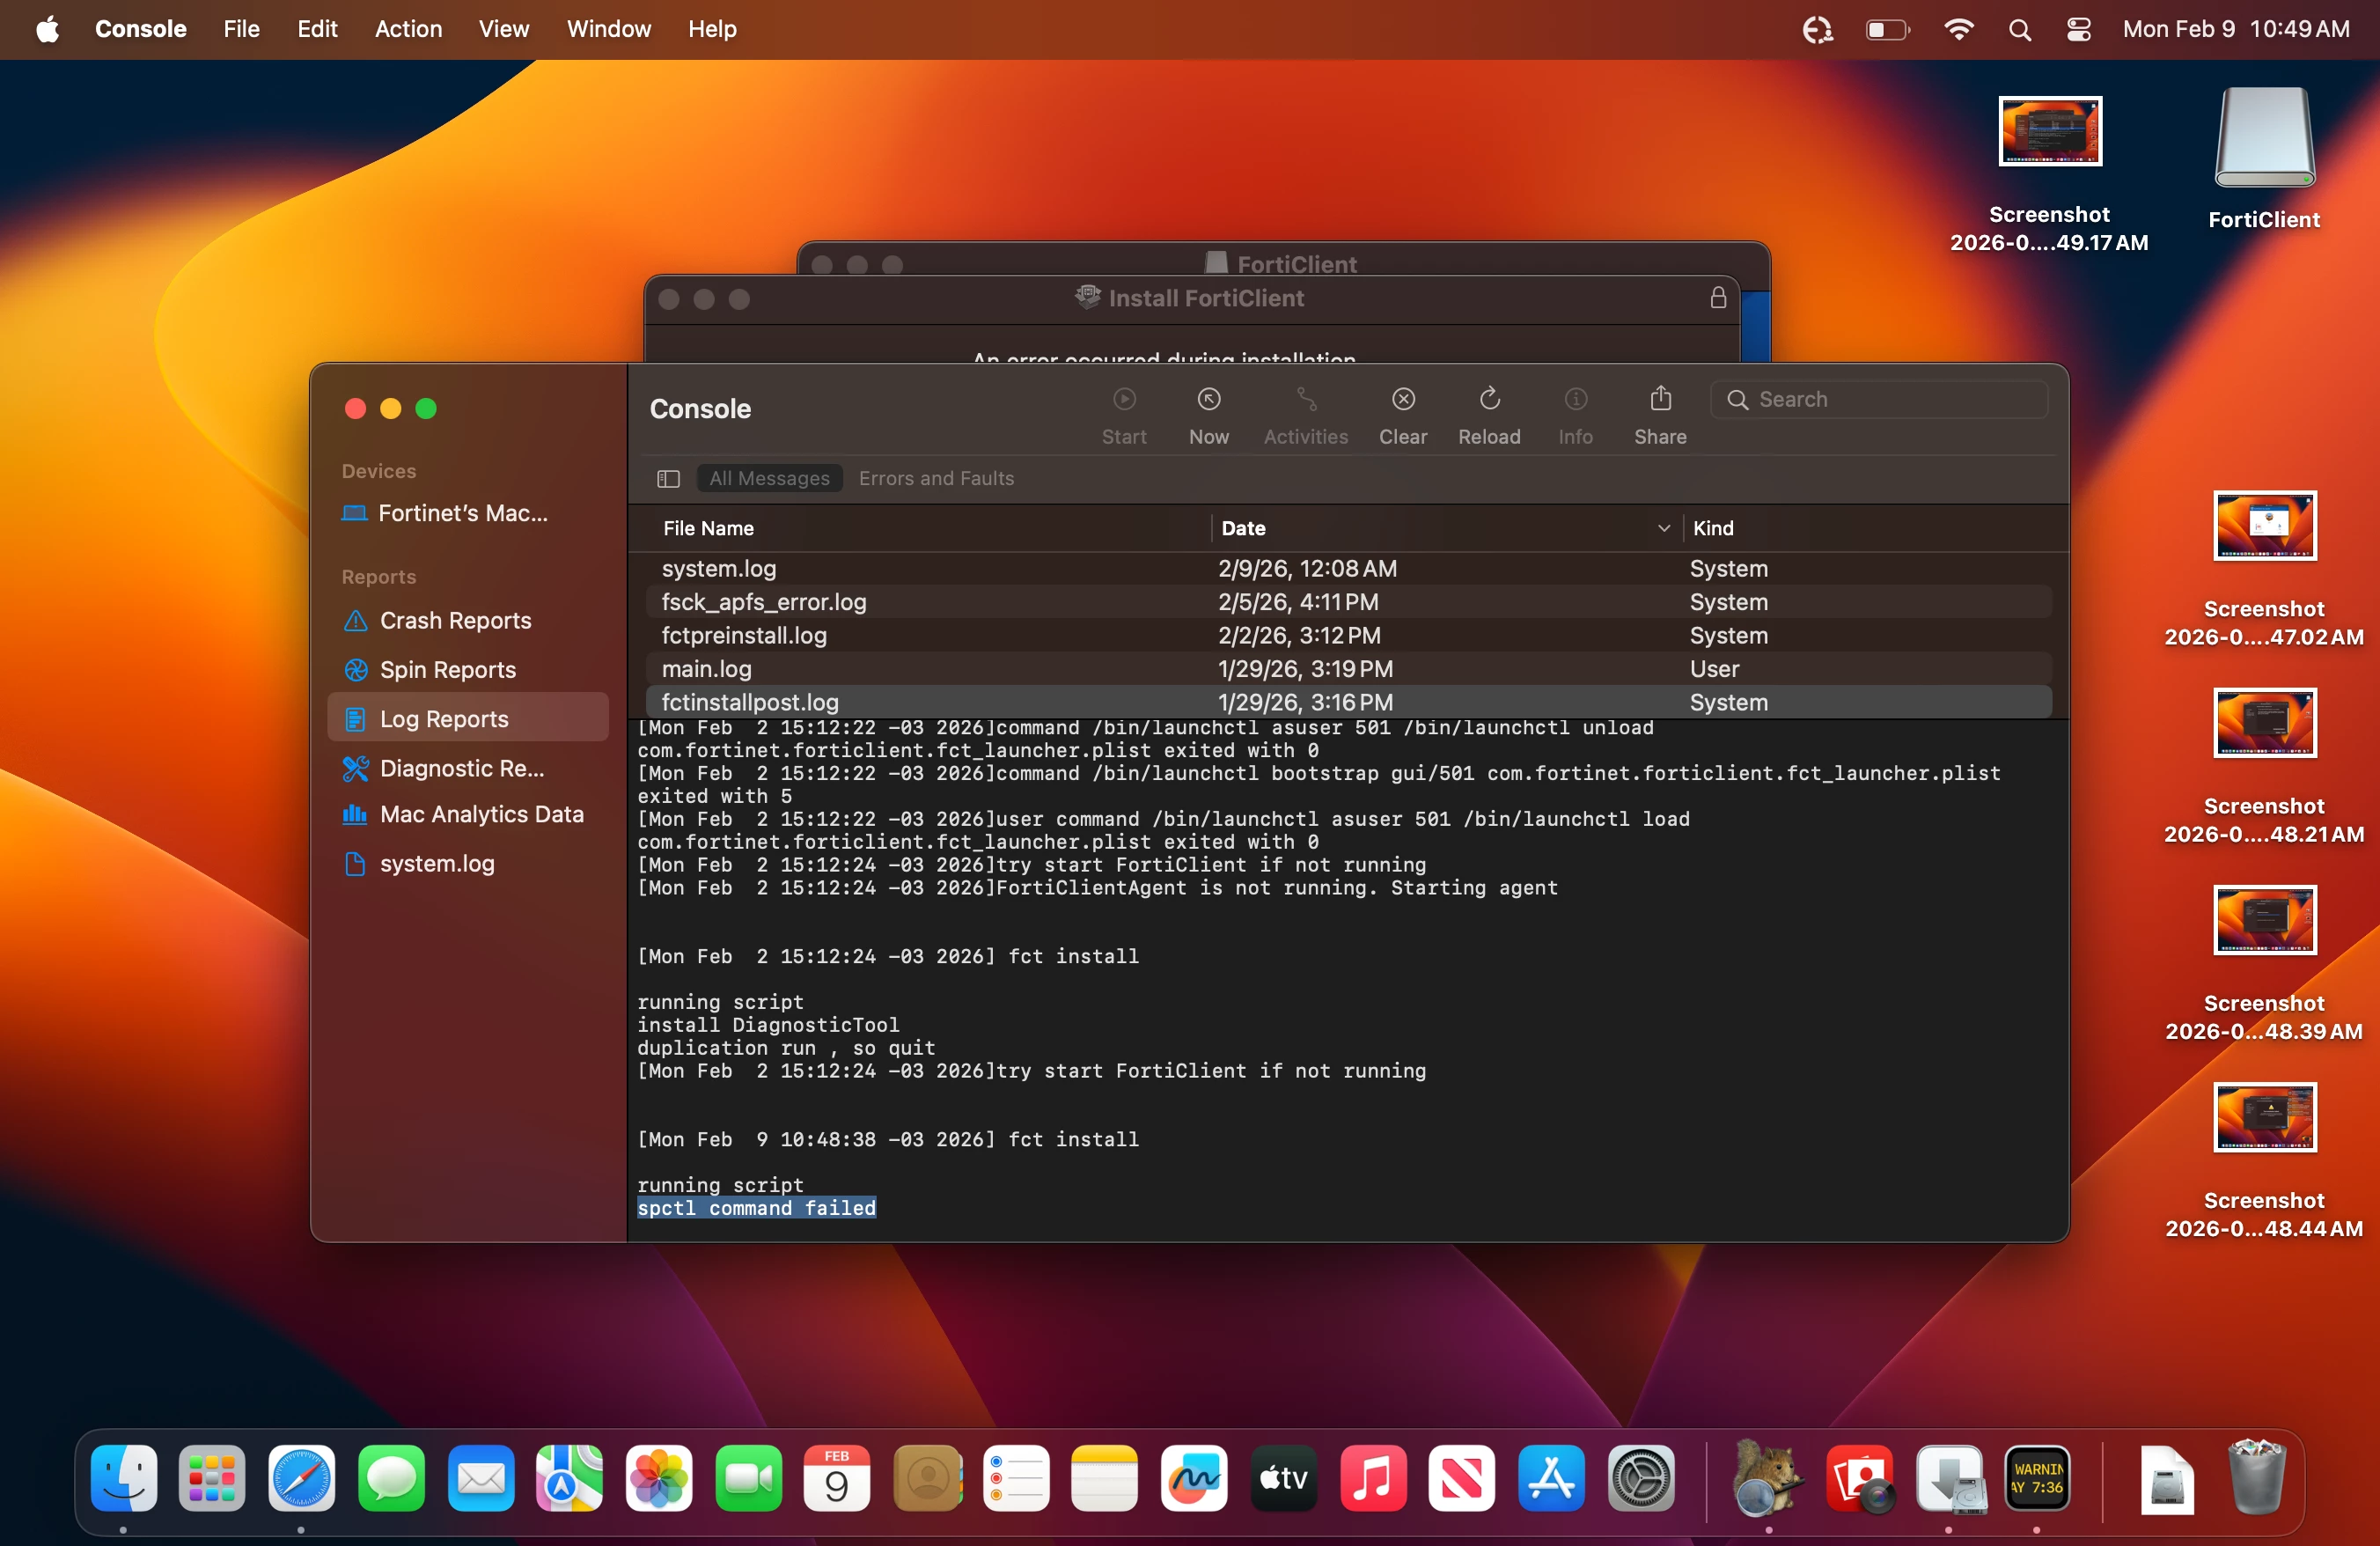Viewport: 2380px width, 1546px height.
Task: Open Mail from the Dock
Action: tap(481, 1478)
